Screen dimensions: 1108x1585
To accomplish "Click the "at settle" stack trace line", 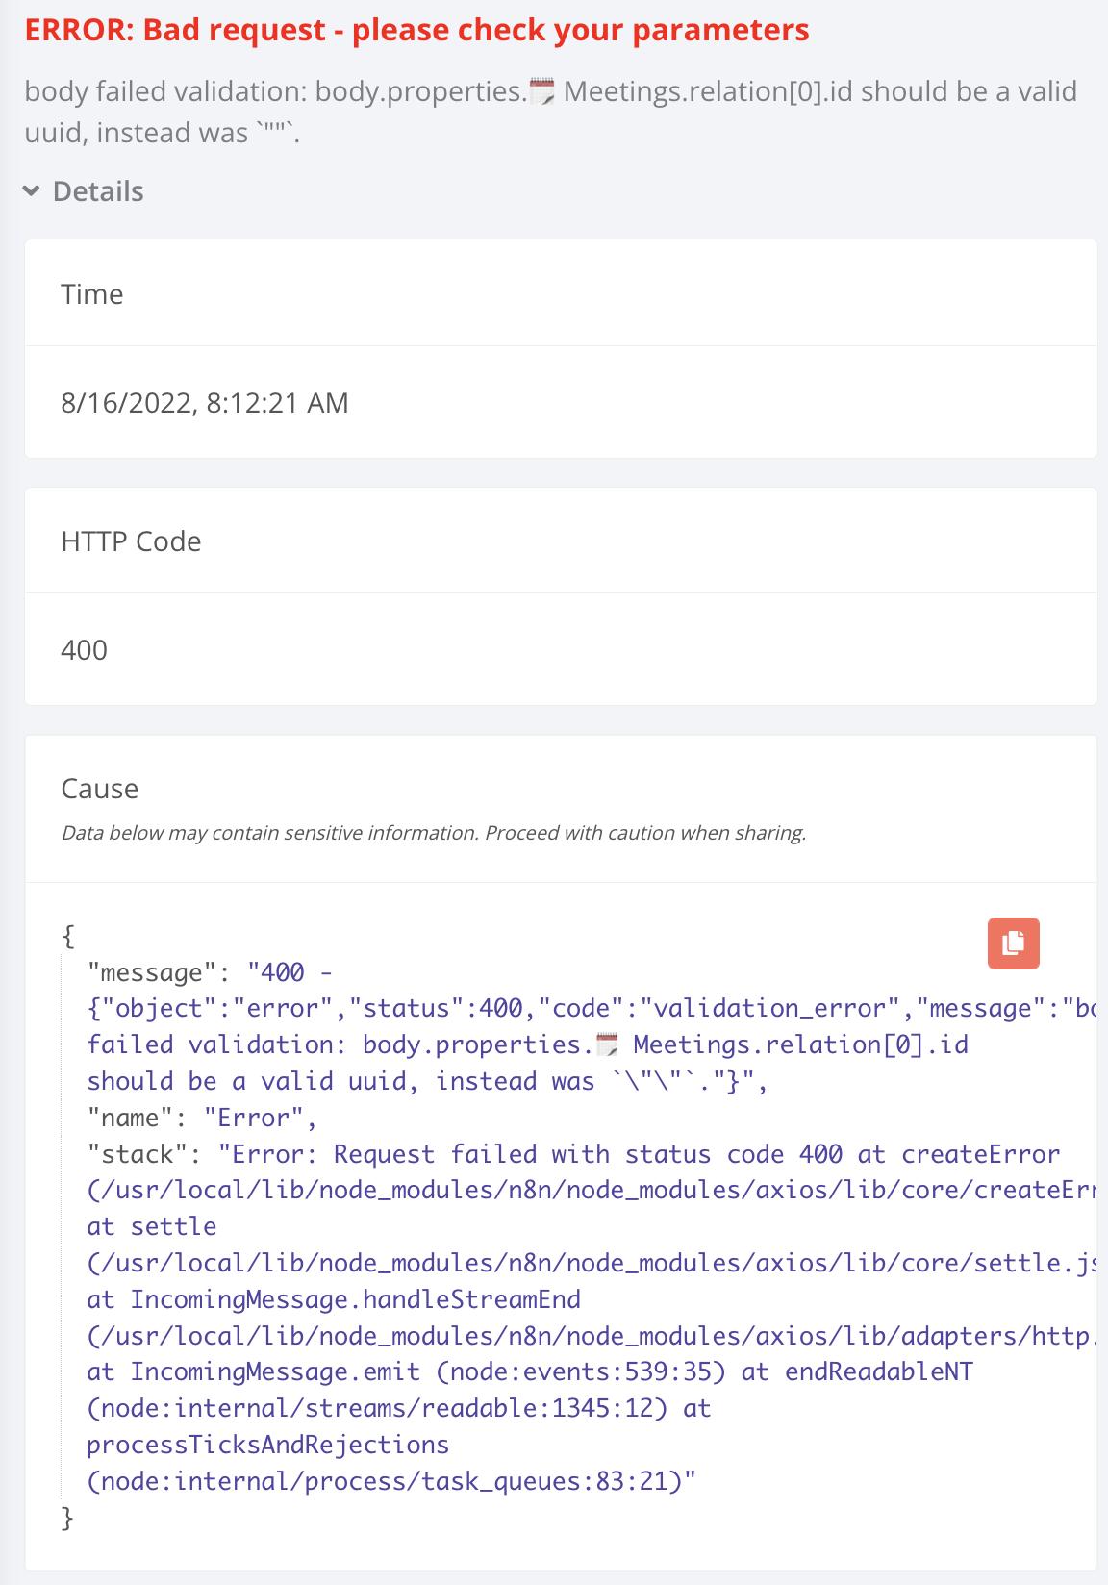I will coord(152,1226).
